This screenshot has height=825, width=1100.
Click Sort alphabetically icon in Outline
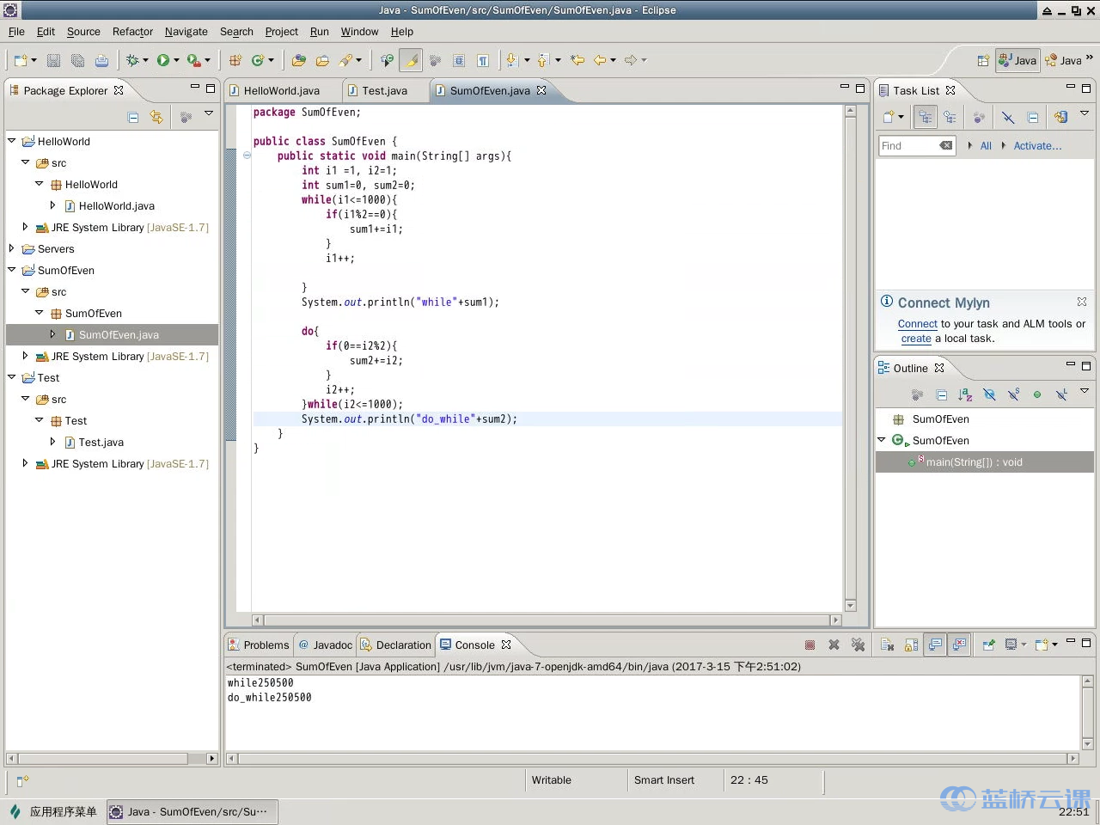point(965,394)
